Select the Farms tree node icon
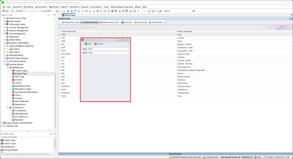Image resolution: width=293 pixels, height=159 pixels. [x=13, y=95]
